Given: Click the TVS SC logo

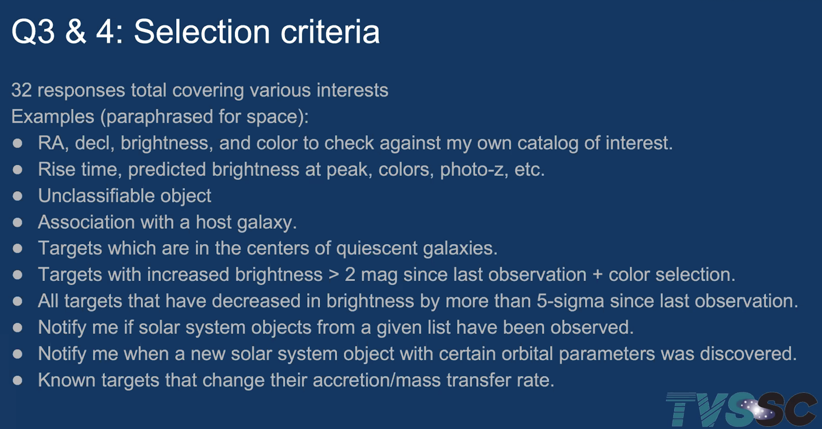Looking at the screenshot, I should pos(740,409).
